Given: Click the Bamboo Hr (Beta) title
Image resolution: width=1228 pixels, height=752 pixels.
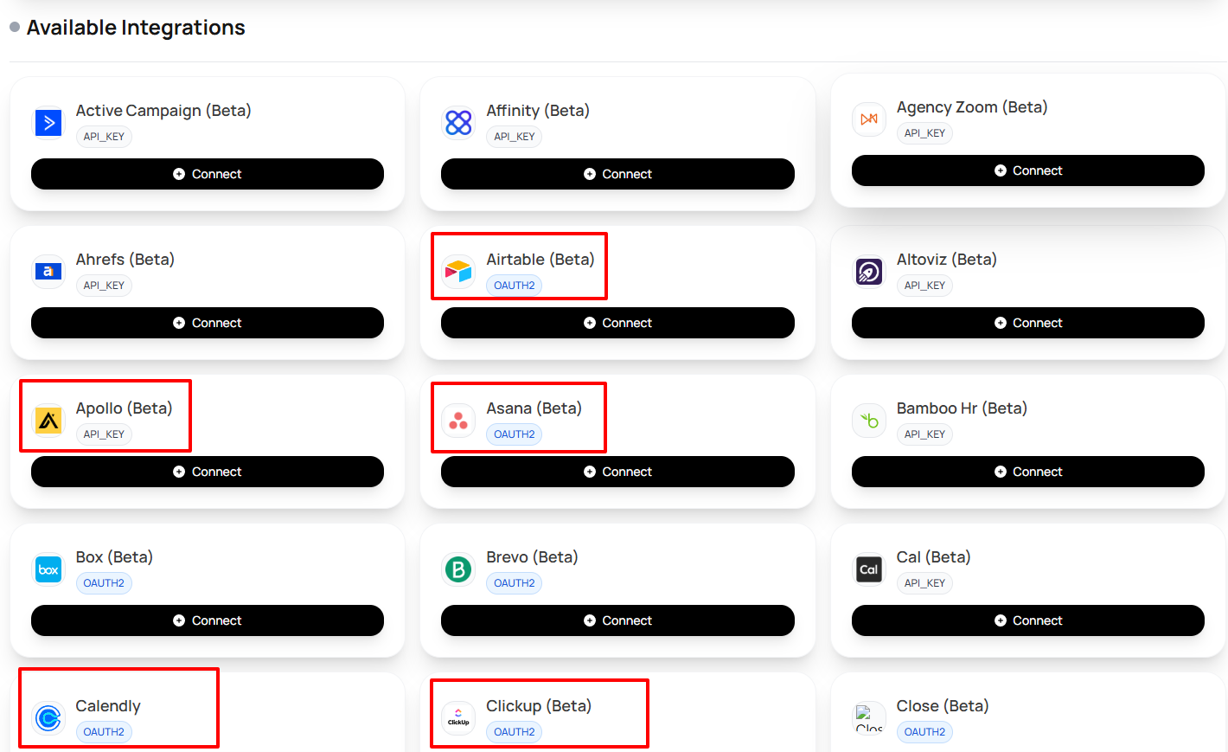Looking at the screenshot, I should (962, 408).
